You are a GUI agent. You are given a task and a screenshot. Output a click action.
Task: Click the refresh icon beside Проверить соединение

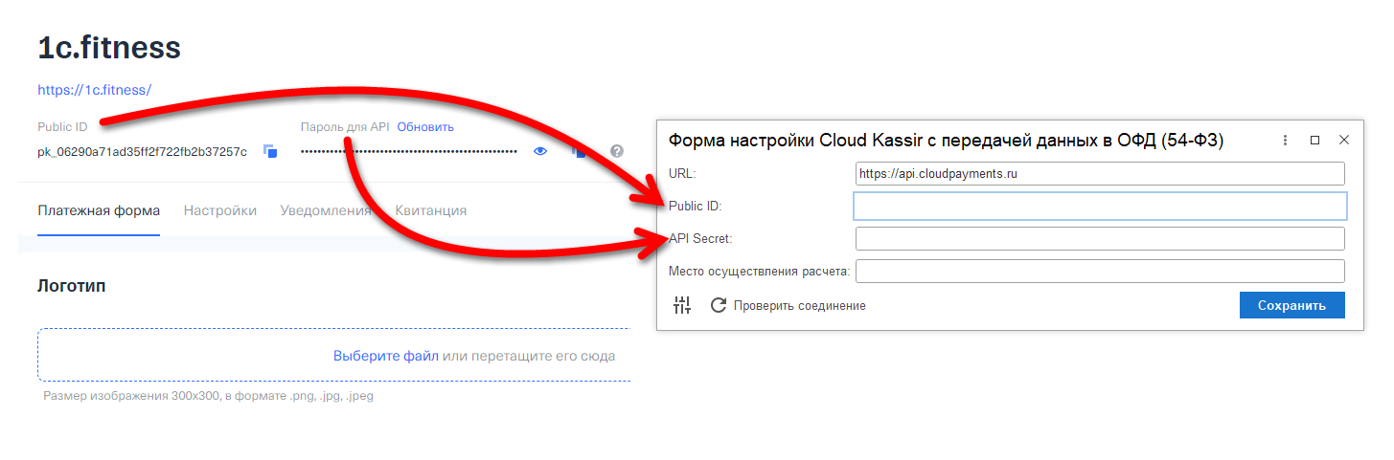tap(719, 305)
